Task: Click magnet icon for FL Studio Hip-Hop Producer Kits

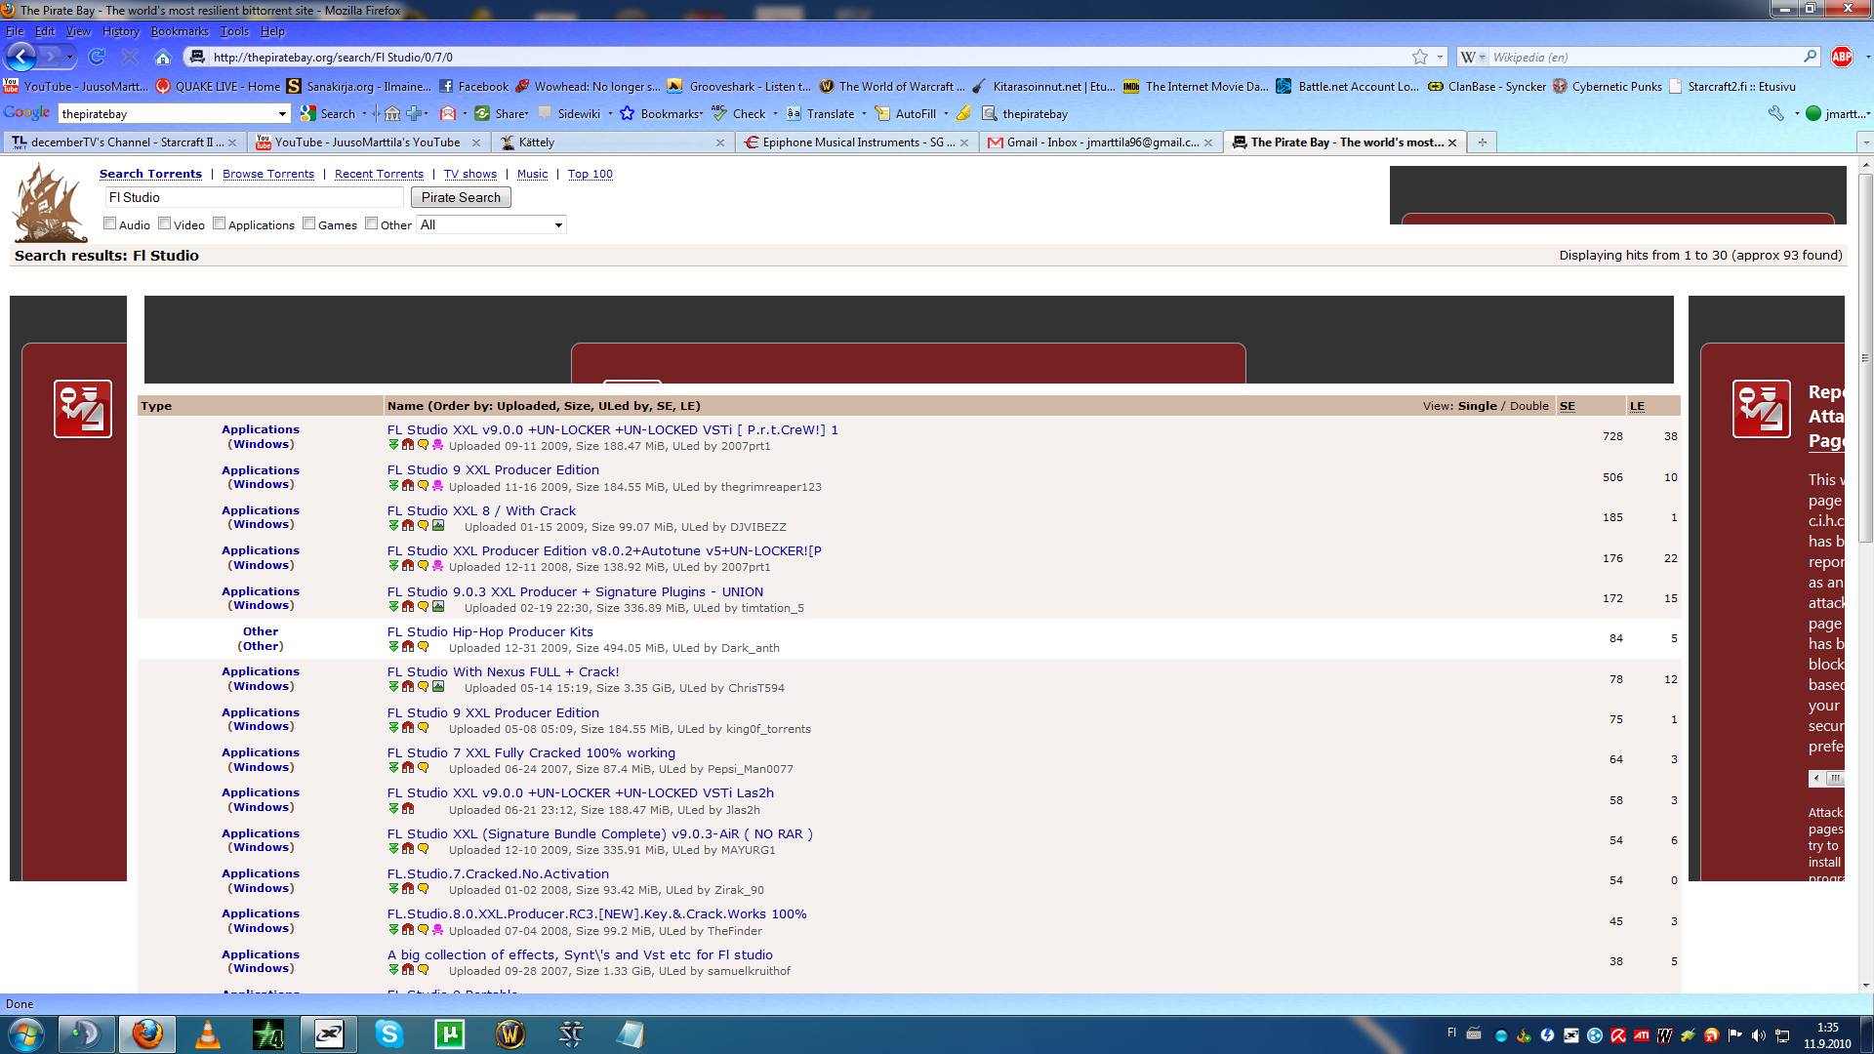Action: coord(408,647)
